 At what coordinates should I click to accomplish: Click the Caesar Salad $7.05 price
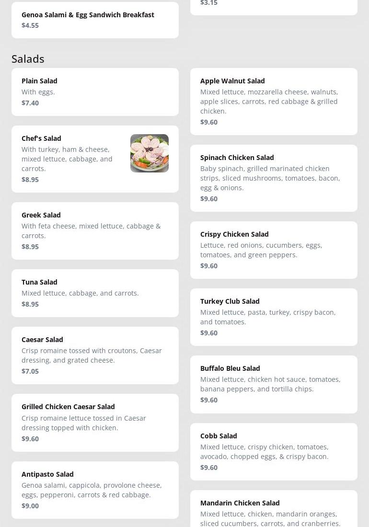[30, 371]
